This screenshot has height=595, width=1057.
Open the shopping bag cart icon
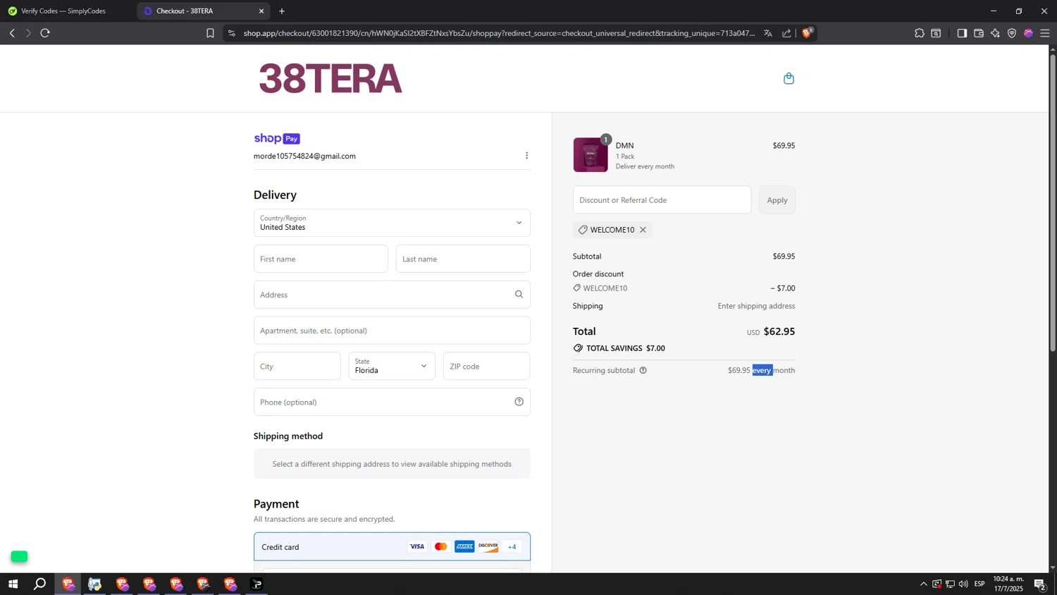tap(789, 78)
